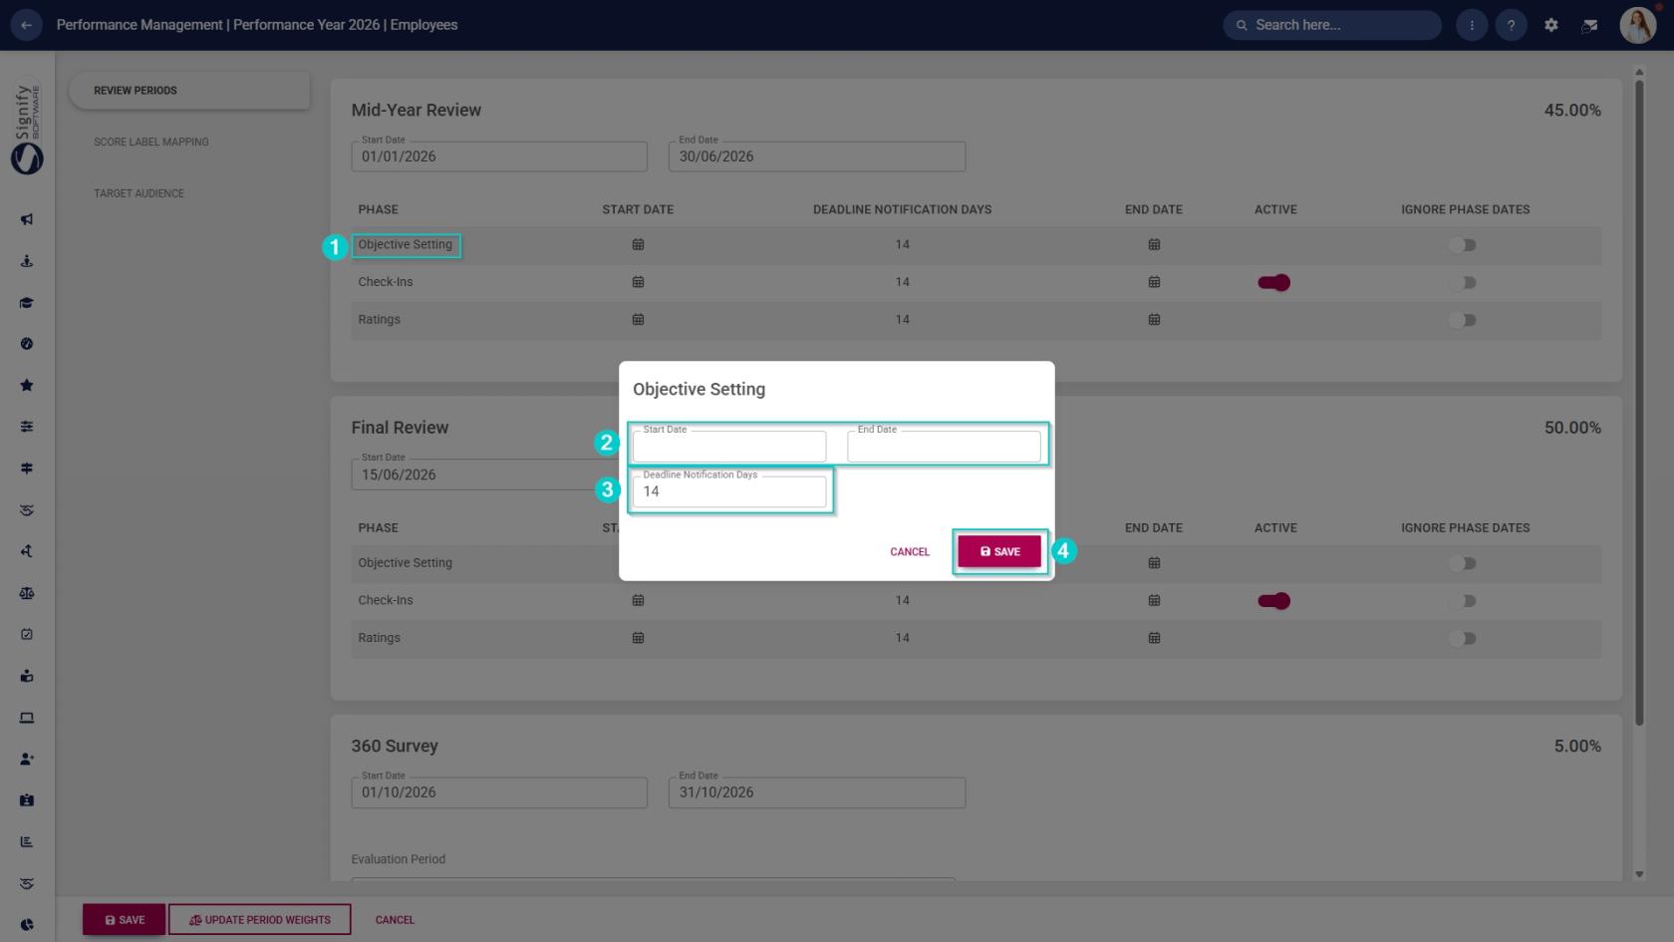The height and width of the screenshot is (942, 1674).
Task: Open the star icon in sidebar
Action: click(x=27, y=386)
